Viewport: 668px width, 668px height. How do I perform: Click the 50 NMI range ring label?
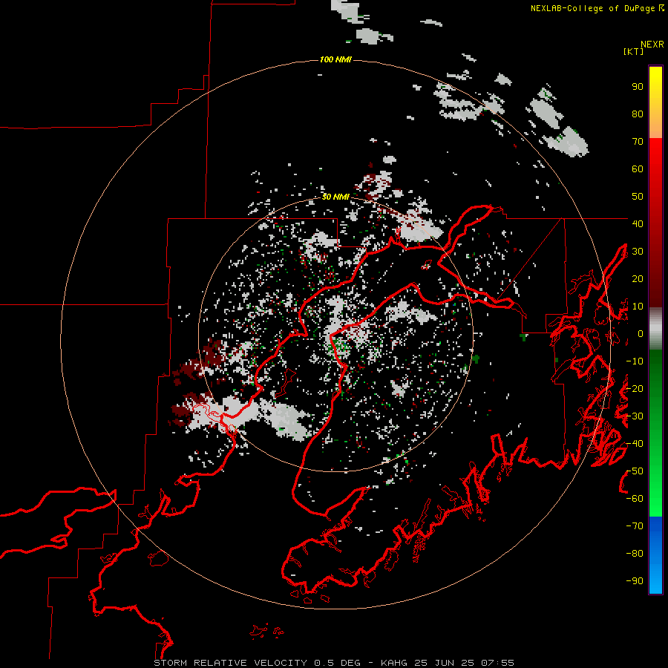click(x=335, y=197)
